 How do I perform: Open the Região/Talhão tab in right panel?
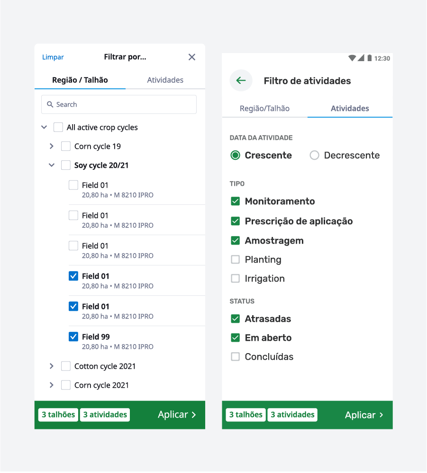click(x=265, y=108)
